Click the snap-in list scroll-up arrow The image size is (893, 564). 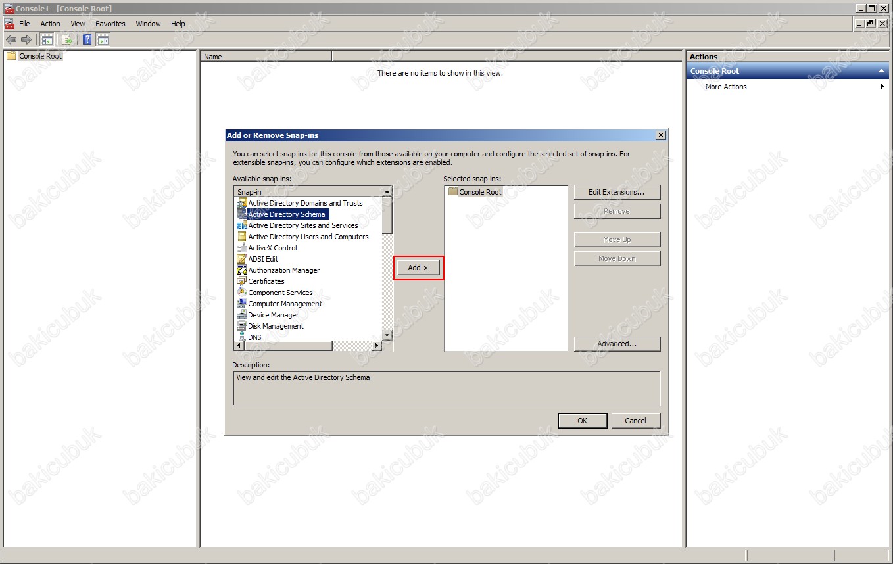tap(387, 191)
